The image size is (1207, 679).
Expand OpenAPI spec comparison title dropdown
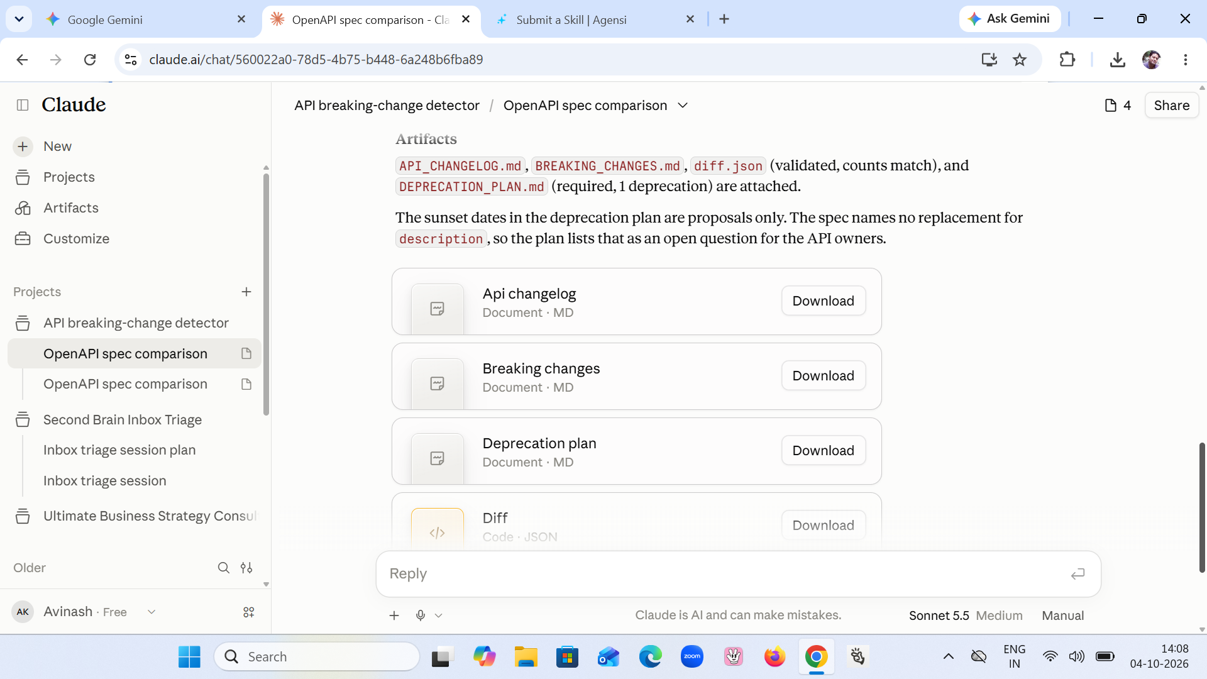click(x=683, y=106)
